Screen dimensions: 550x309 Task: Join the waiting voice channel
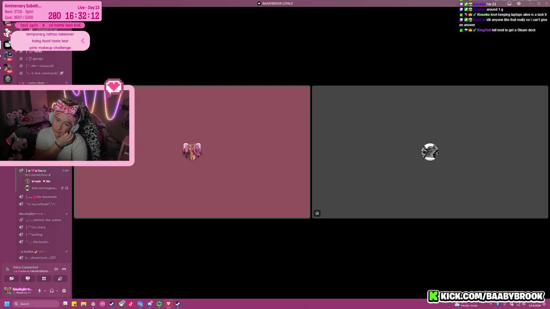click(x=43, y=234)
